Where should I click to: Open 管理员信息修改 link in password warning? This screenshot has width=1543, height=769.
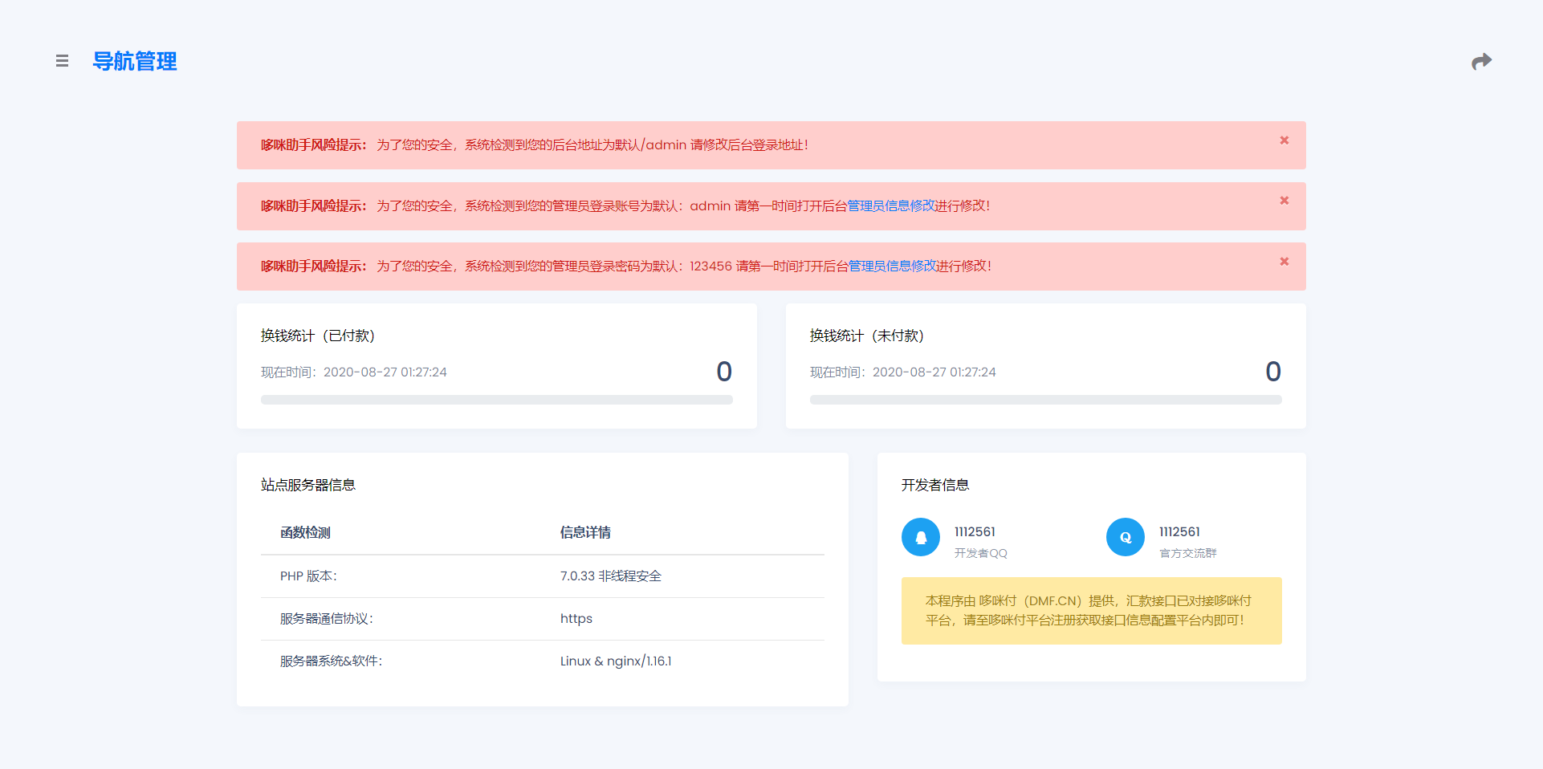pos(892,267)
